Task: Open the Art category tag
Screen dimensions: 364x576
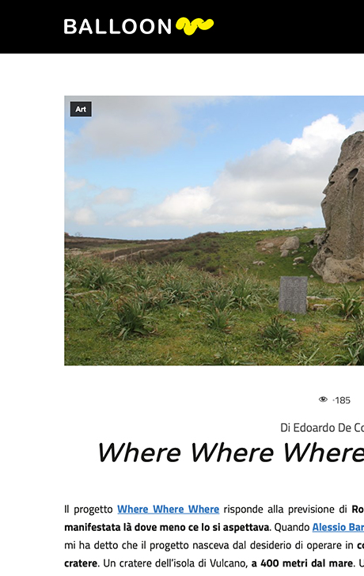Action: [x=81, y=109]
